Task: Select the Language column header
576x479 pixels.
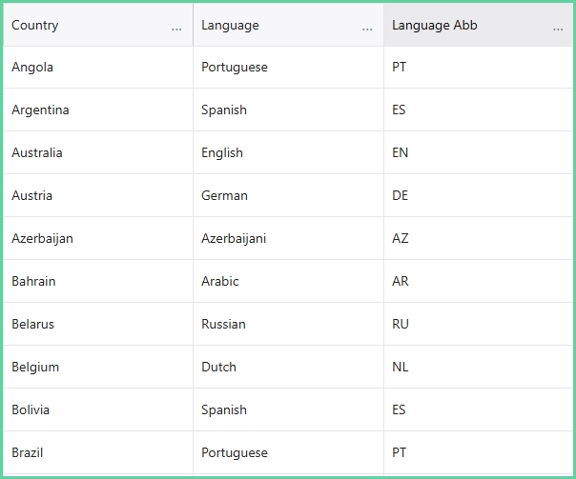Action: click(x=288, y=25)
